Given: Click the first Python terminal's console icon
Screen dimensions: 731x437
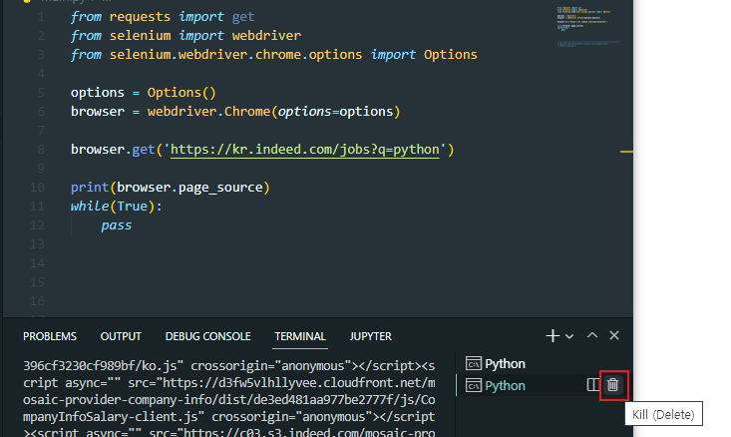Looking at the screenshot, I should 473,363.
